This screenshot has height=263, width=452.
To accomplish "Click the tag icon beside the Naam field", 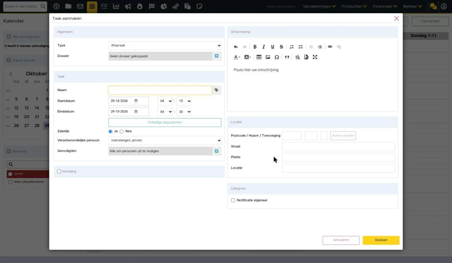I will pyautogui.click(x=217, y=90).
